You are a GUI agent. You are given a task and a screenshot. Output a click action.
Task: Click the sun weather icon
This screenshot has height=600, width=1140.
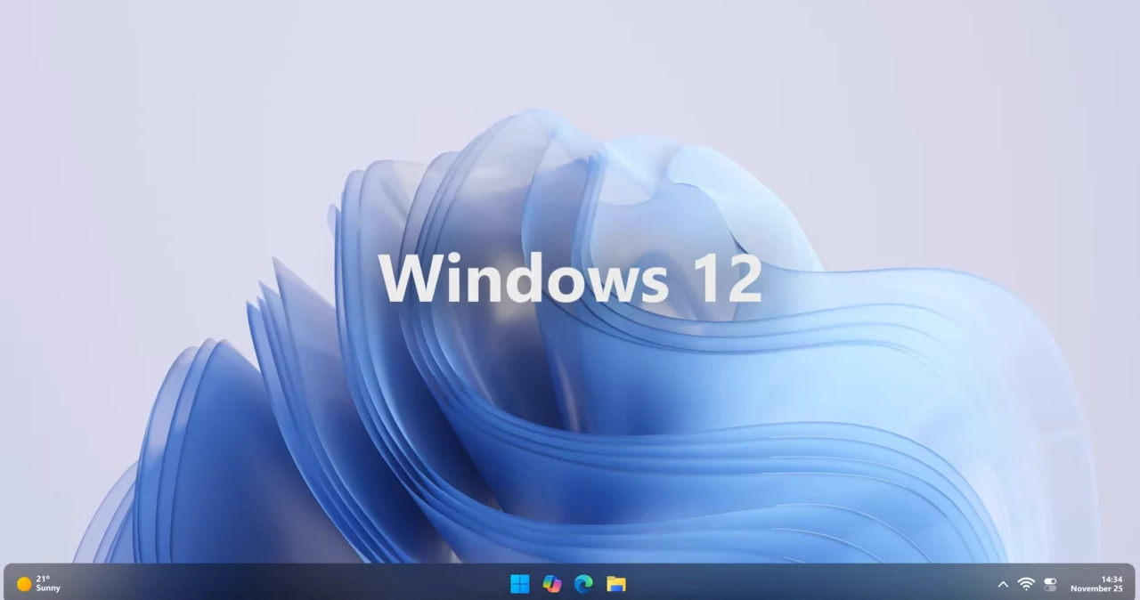(24, 584)
